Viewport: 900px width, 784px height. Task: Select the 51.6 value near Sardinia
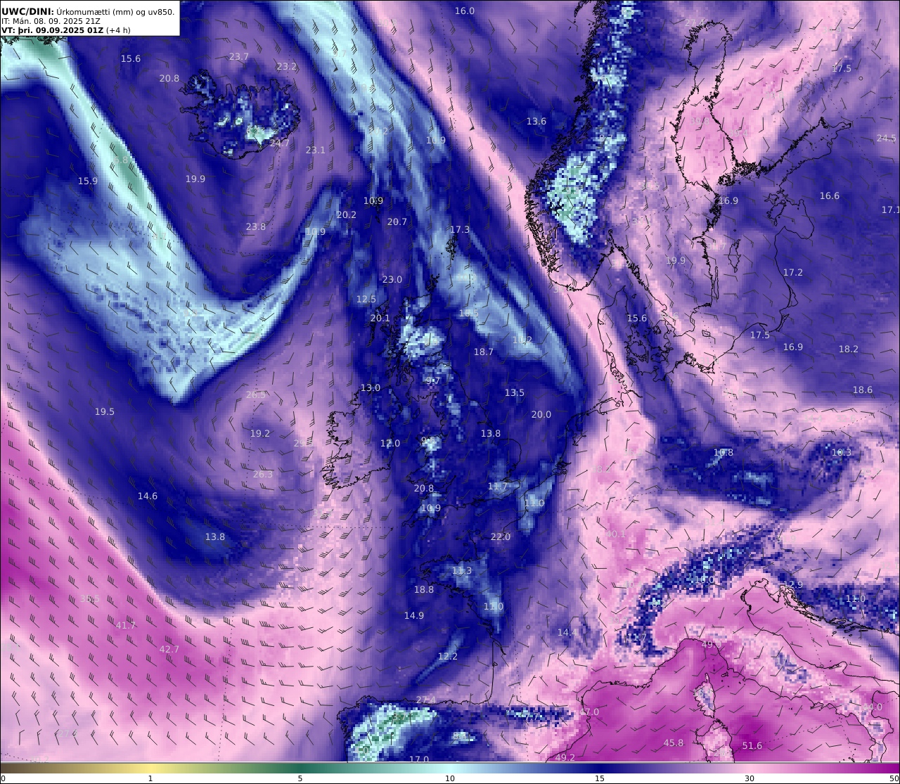[x=752, y=745]
